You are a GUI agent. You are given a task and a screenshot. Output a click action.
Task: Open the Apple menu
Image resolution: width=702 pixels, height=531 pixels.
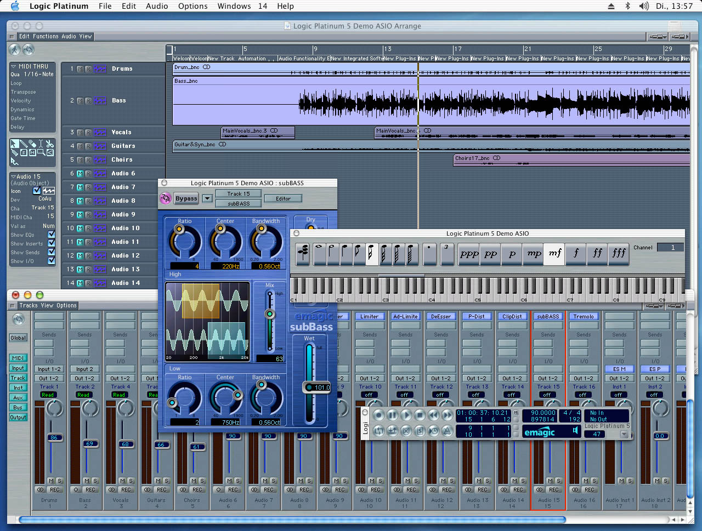click(15, 6)
